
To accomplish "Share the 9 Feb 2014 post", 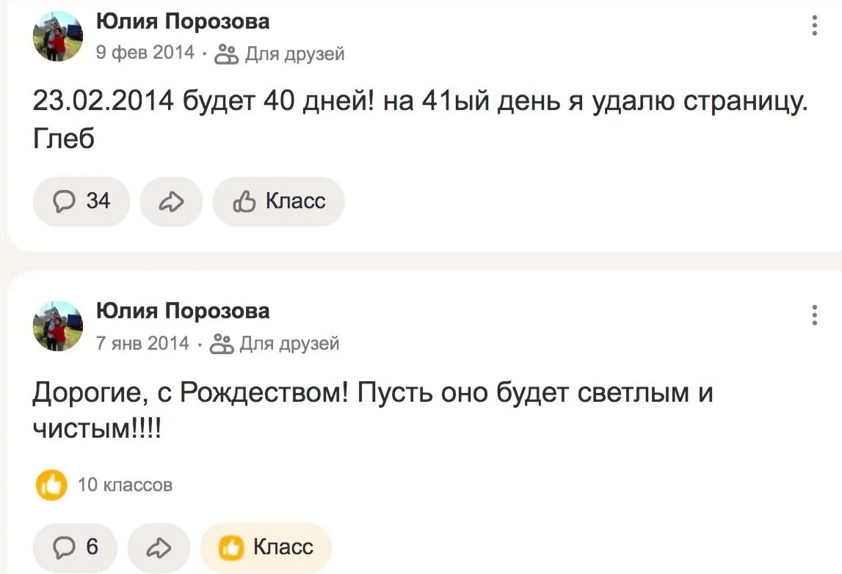I will (171, 201).
